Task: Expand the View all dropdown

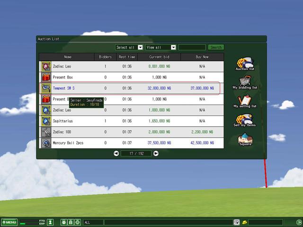Action: click(173, 47)
